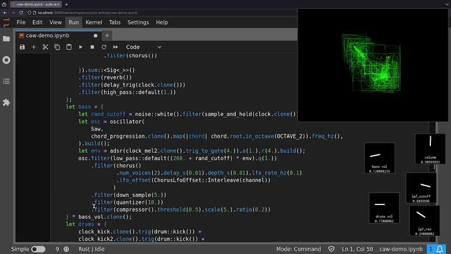The width and height of the screenshot is (451, 254).
Task: Interrupt the kernel with stop icon
Action: (x=92, y=47)
